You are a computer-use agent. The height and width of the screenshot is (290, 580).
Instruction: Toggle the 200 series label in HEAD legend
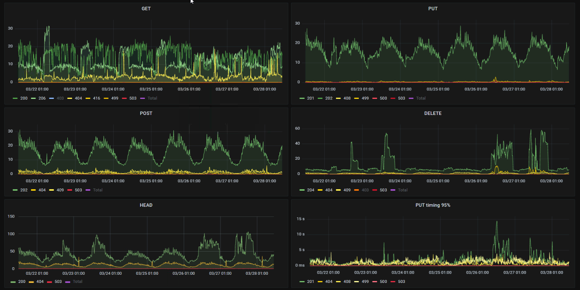point(22,281)
